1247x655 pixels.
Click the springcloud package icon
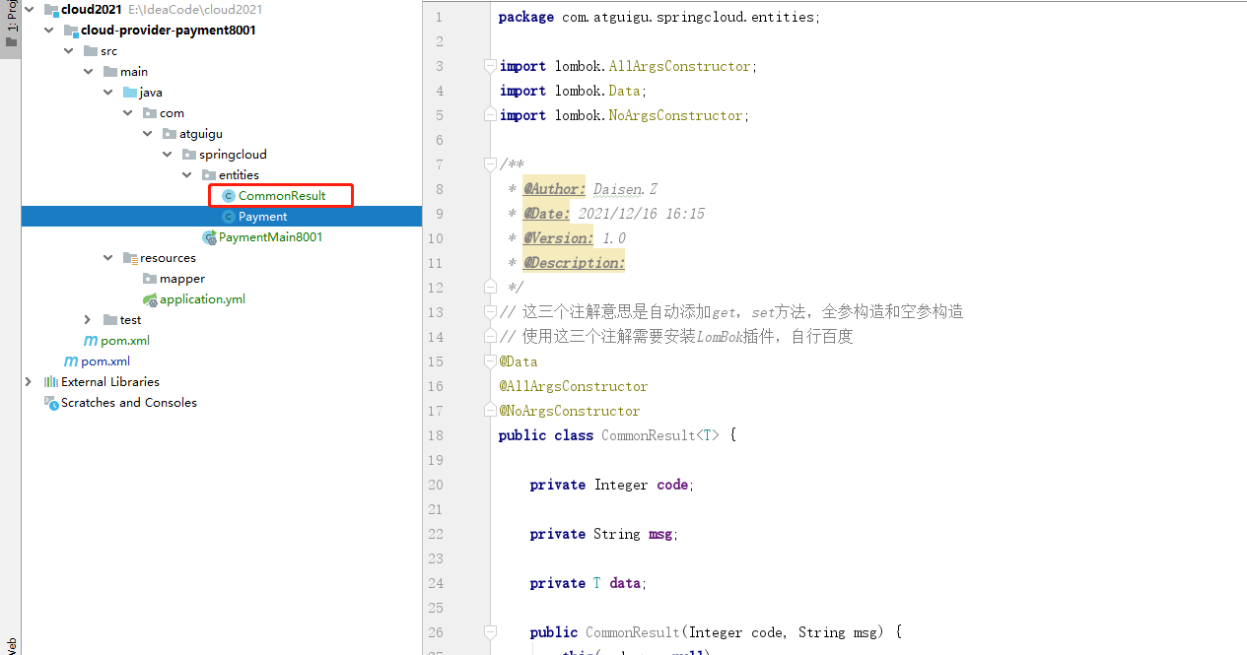point(189,154)
